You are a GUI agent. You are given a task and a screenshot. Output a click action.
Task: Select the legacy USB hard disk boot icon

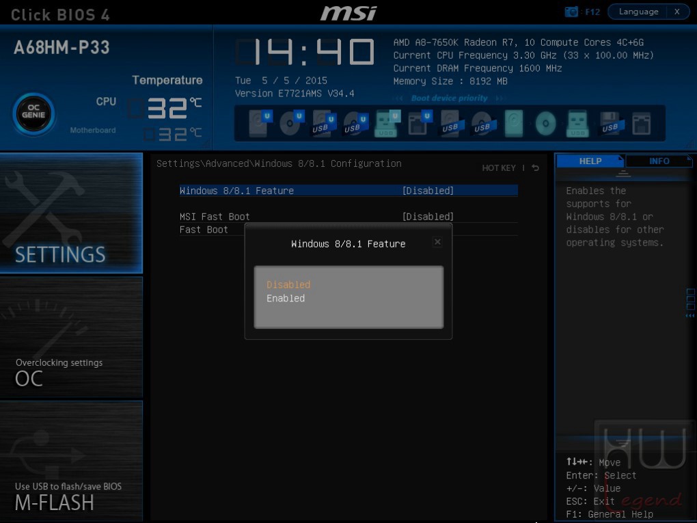(x=452, y=123)
